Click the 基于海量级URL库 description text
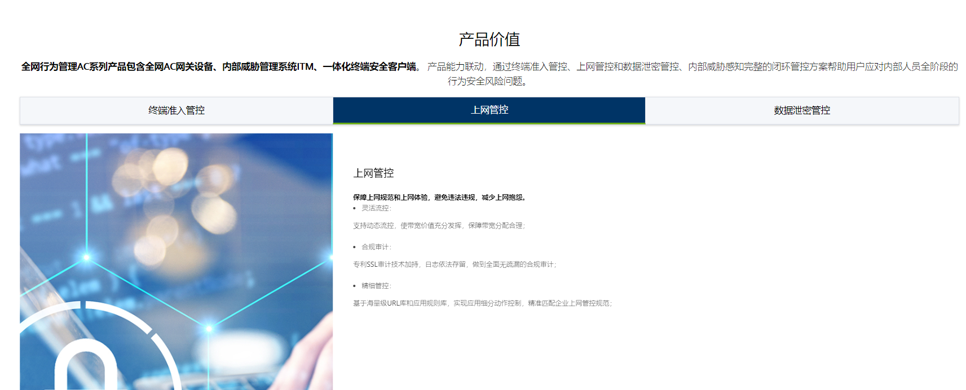Viewport: 966px width, 390px height. [482, 303]
